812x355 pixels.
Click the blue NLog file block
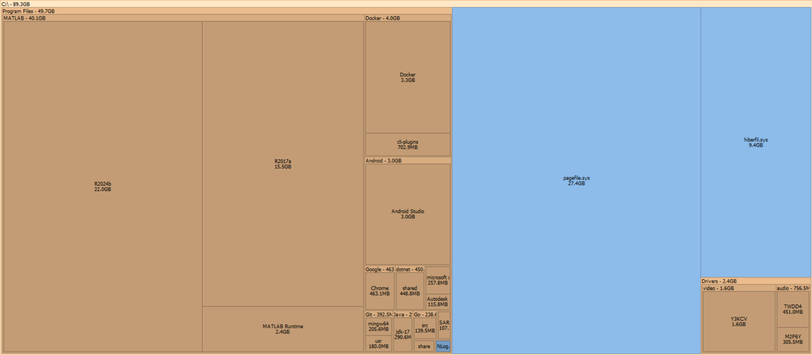(x=443, y=346)
